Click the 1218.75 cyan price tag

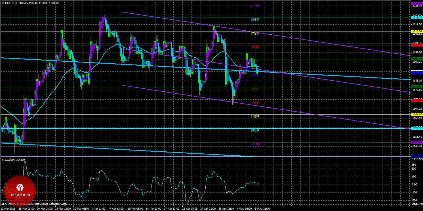coord(417,18)
